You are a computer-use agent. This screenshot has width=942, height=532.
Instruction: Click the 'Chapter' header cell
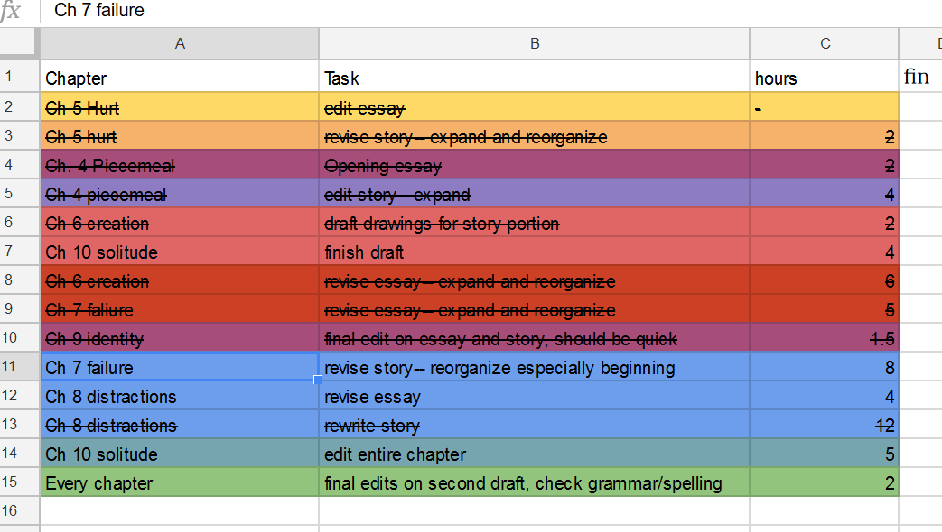coord(180,78)
